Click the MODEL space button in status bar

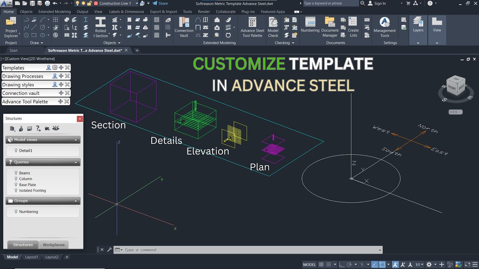[x=309, y=265]
